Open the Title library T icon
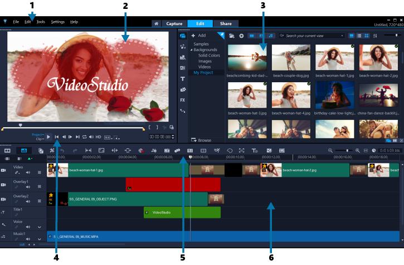 [x=183, y=79]
